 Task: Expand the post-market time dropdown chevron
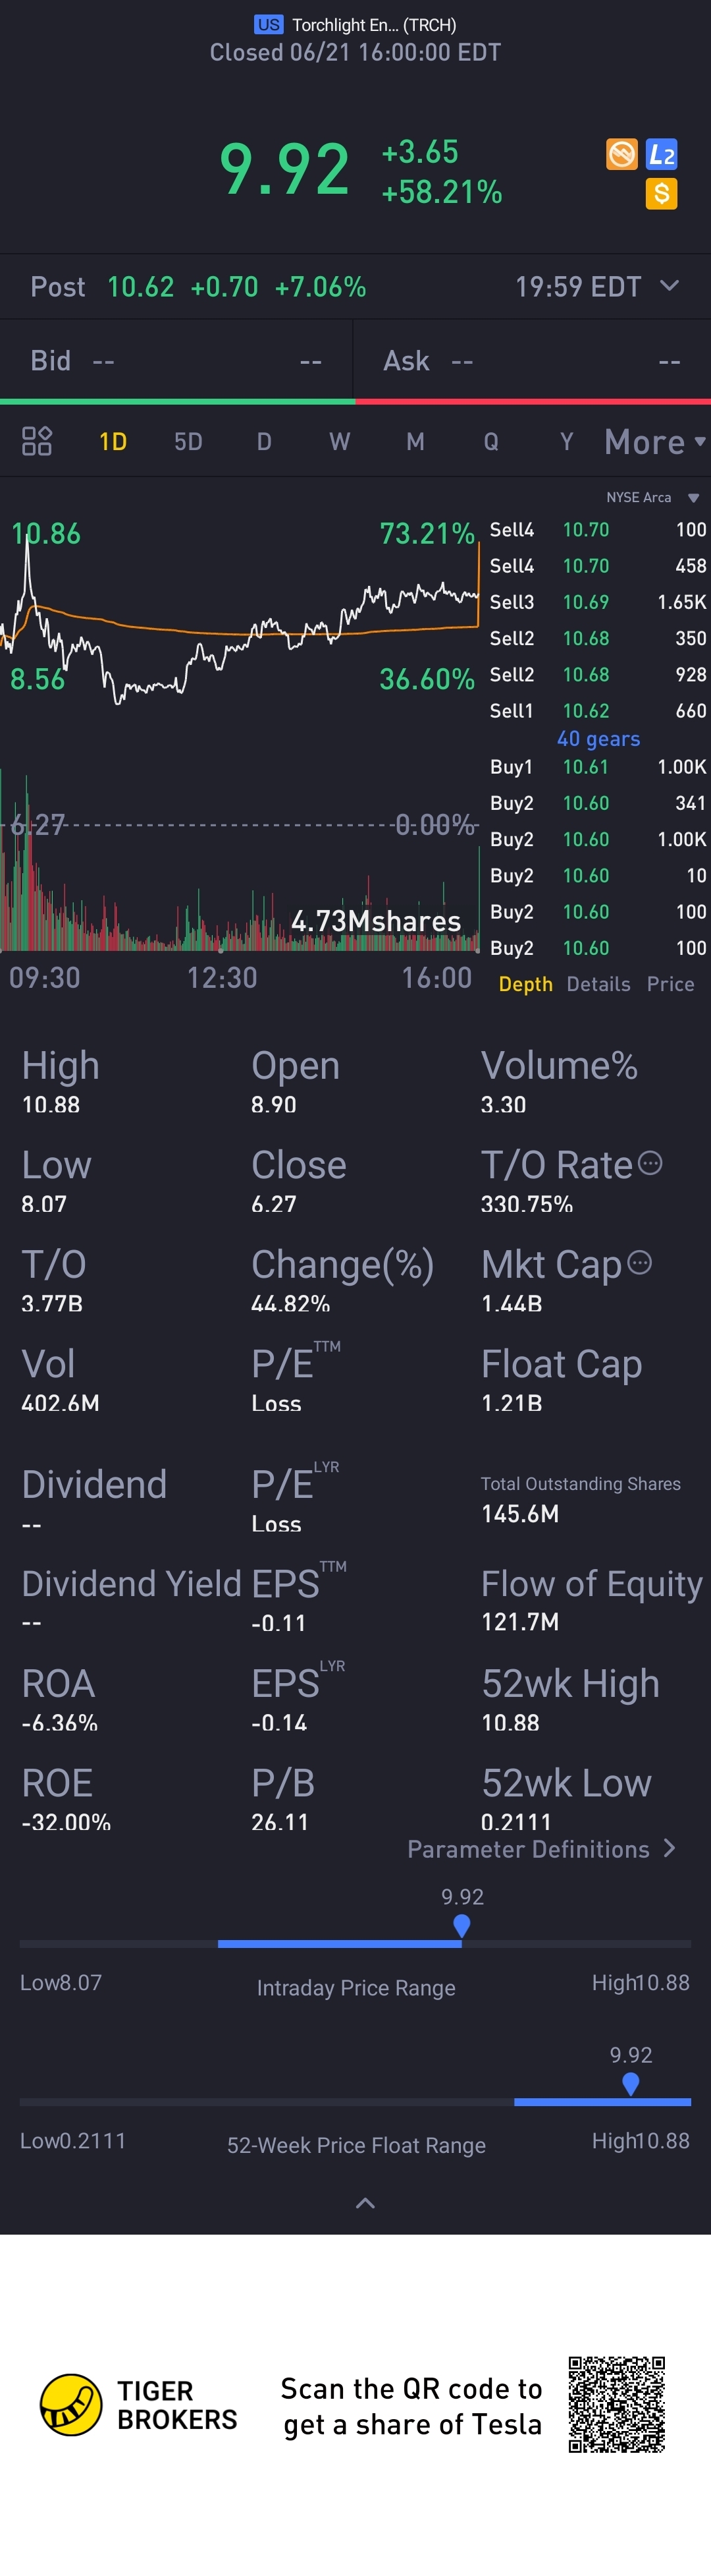[x=670, y=286]
